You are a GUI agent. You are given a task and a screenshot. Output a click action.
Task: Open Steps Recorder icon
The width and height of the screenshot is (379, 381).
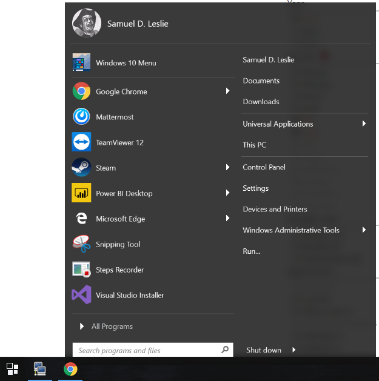coord(81,270)
